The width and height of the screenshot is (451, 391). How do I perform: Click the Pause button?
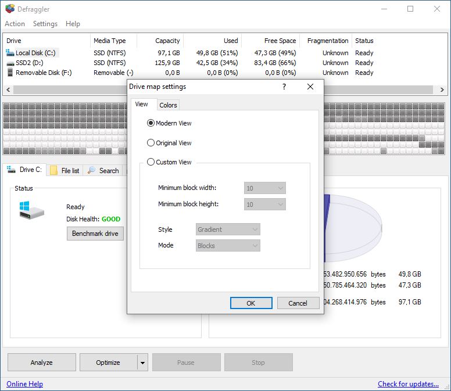coord(187,363)
